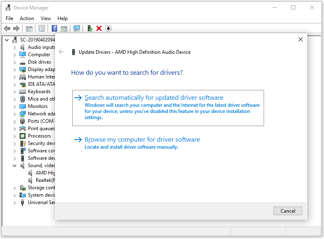Select the Network adapters tree label
The image size is (324, 239).
[41, 114]
